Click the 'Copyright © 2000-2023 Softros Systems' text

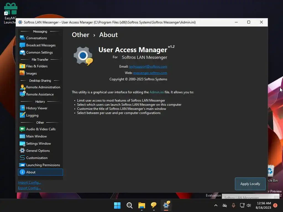click(138, 79)
